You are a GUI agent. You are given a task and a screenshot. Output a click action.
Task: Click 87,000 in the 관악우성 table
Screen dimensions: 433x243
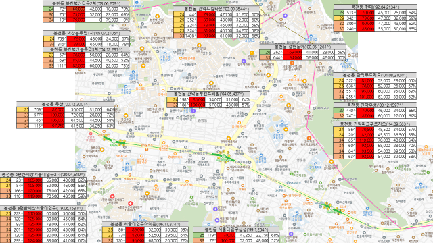[365, 115]
